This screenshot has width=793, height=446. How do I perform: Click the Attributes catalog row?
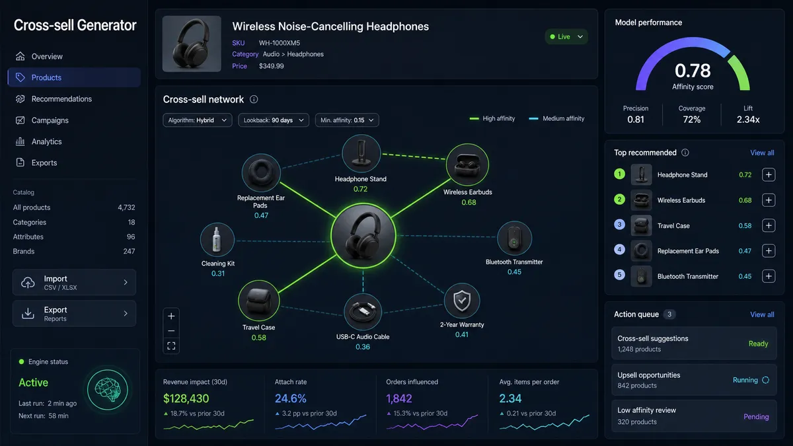tap(74, 237)
